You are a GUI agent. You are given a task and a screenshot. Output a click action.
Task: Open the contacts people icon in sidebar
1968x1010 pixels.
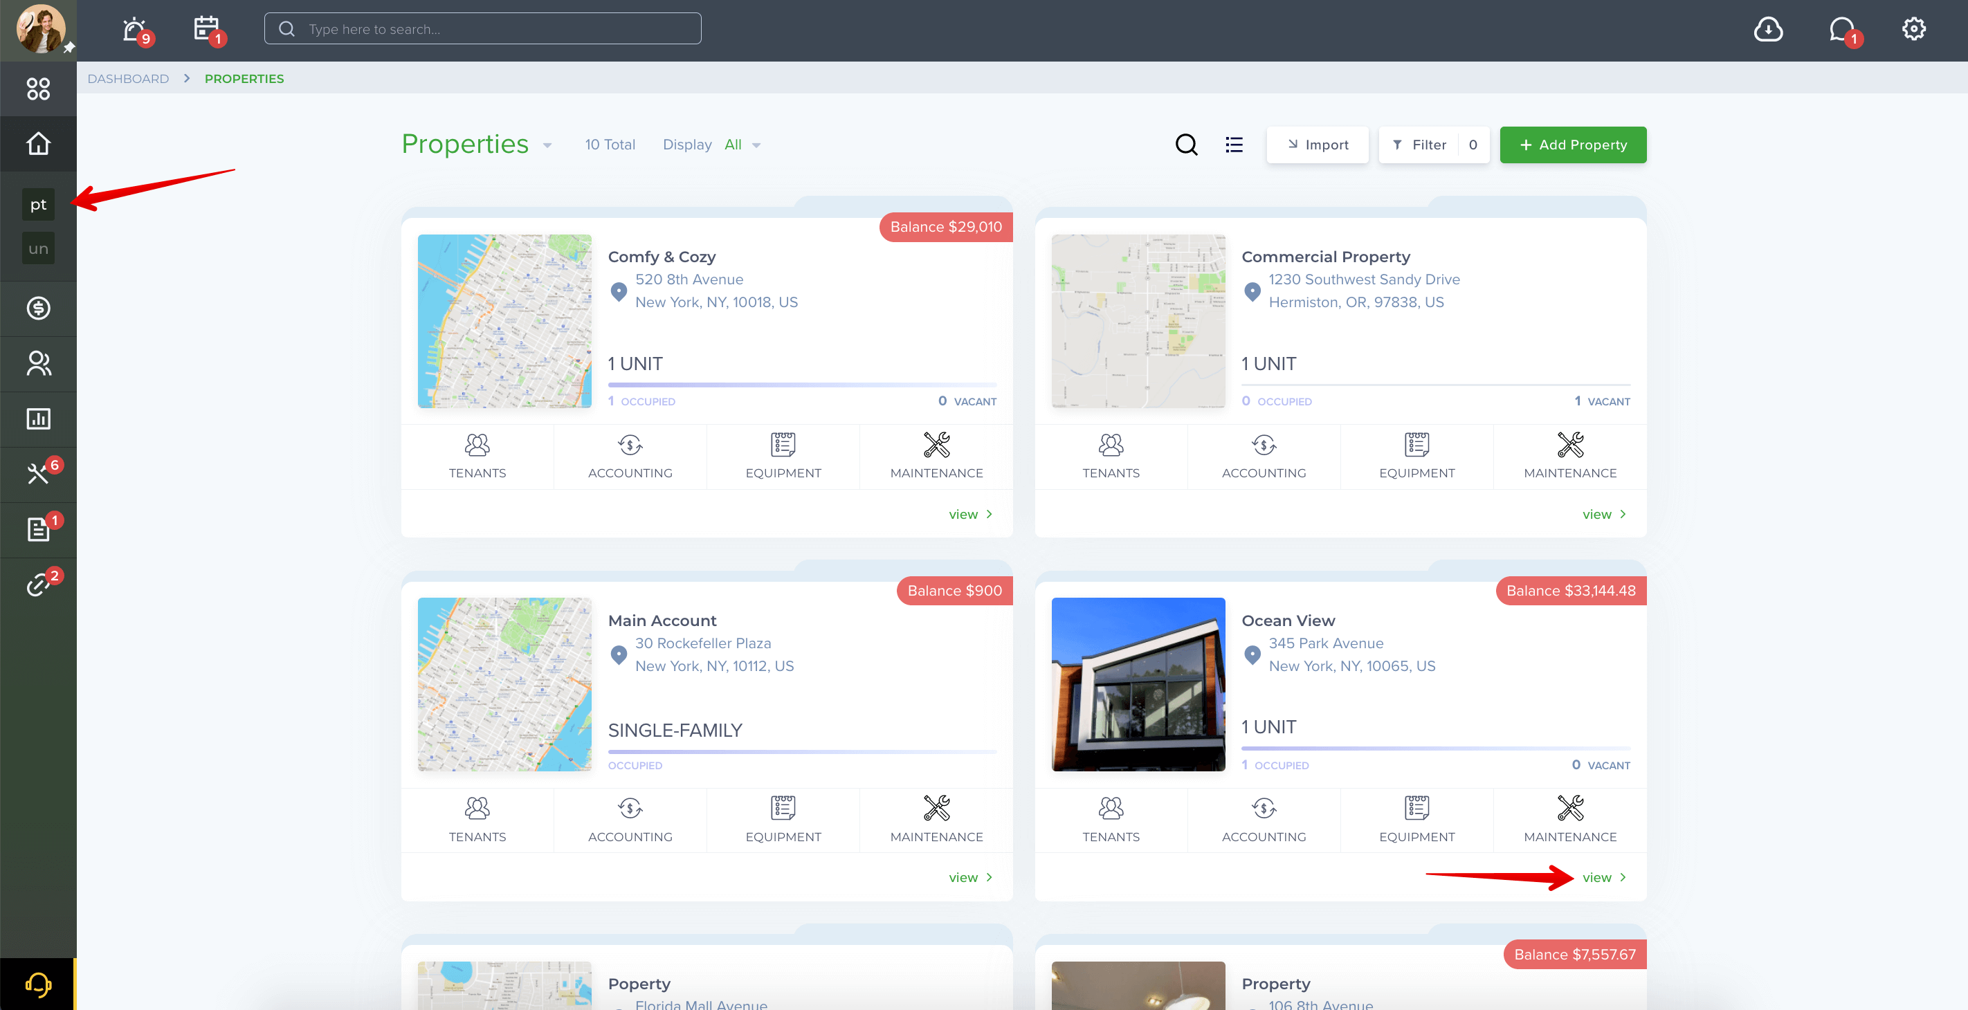[x=38, y=364]
